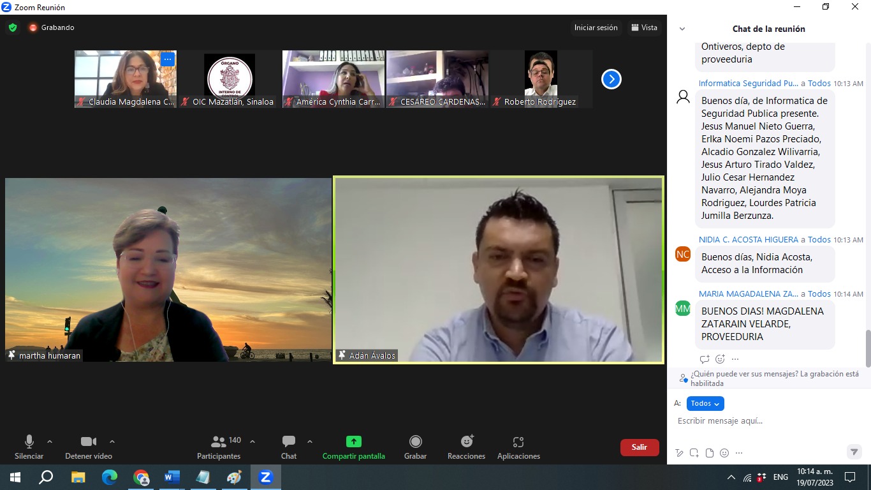Image resolution: width=871 pixels, height=490 pixels.
Task: Open the Aplicaciones panel
Action: (518, 447)
